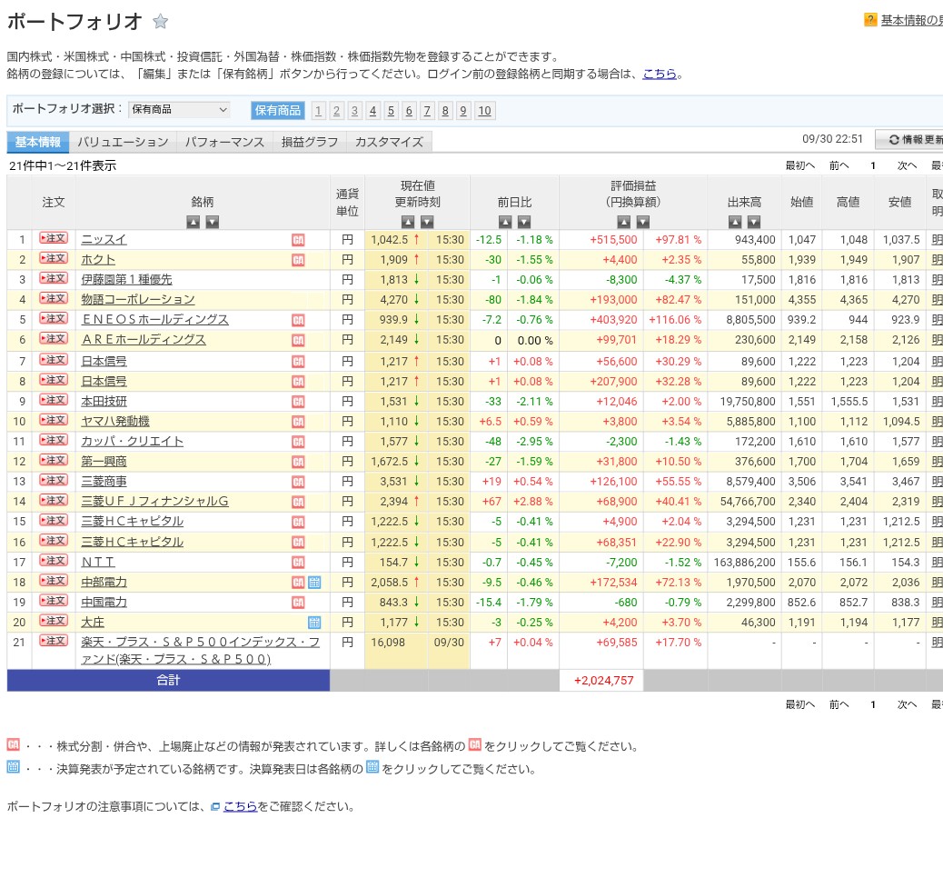The height and width of the screenshot is (878, 943).
Task: Open the 損益グラフ tab
Action: coord(310,142)
